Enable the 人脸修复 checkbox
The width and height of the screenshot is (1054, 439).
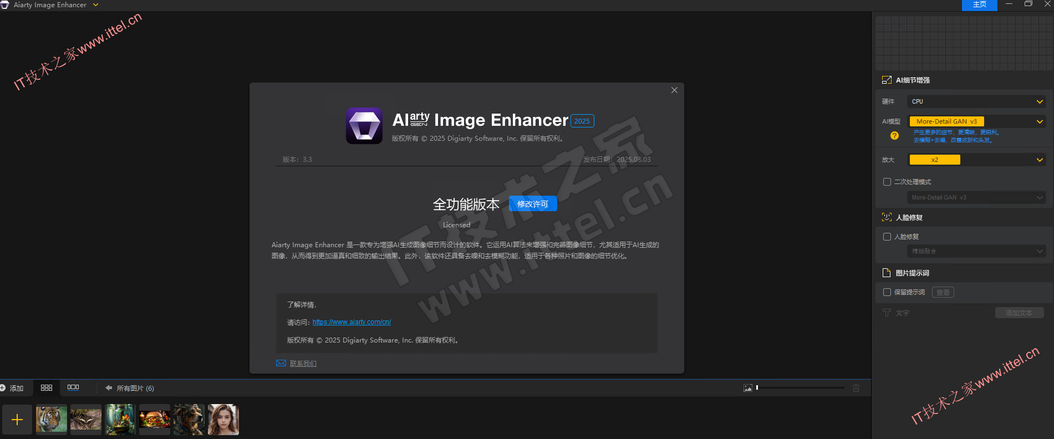pyautogui.click(x=887, y=237)
